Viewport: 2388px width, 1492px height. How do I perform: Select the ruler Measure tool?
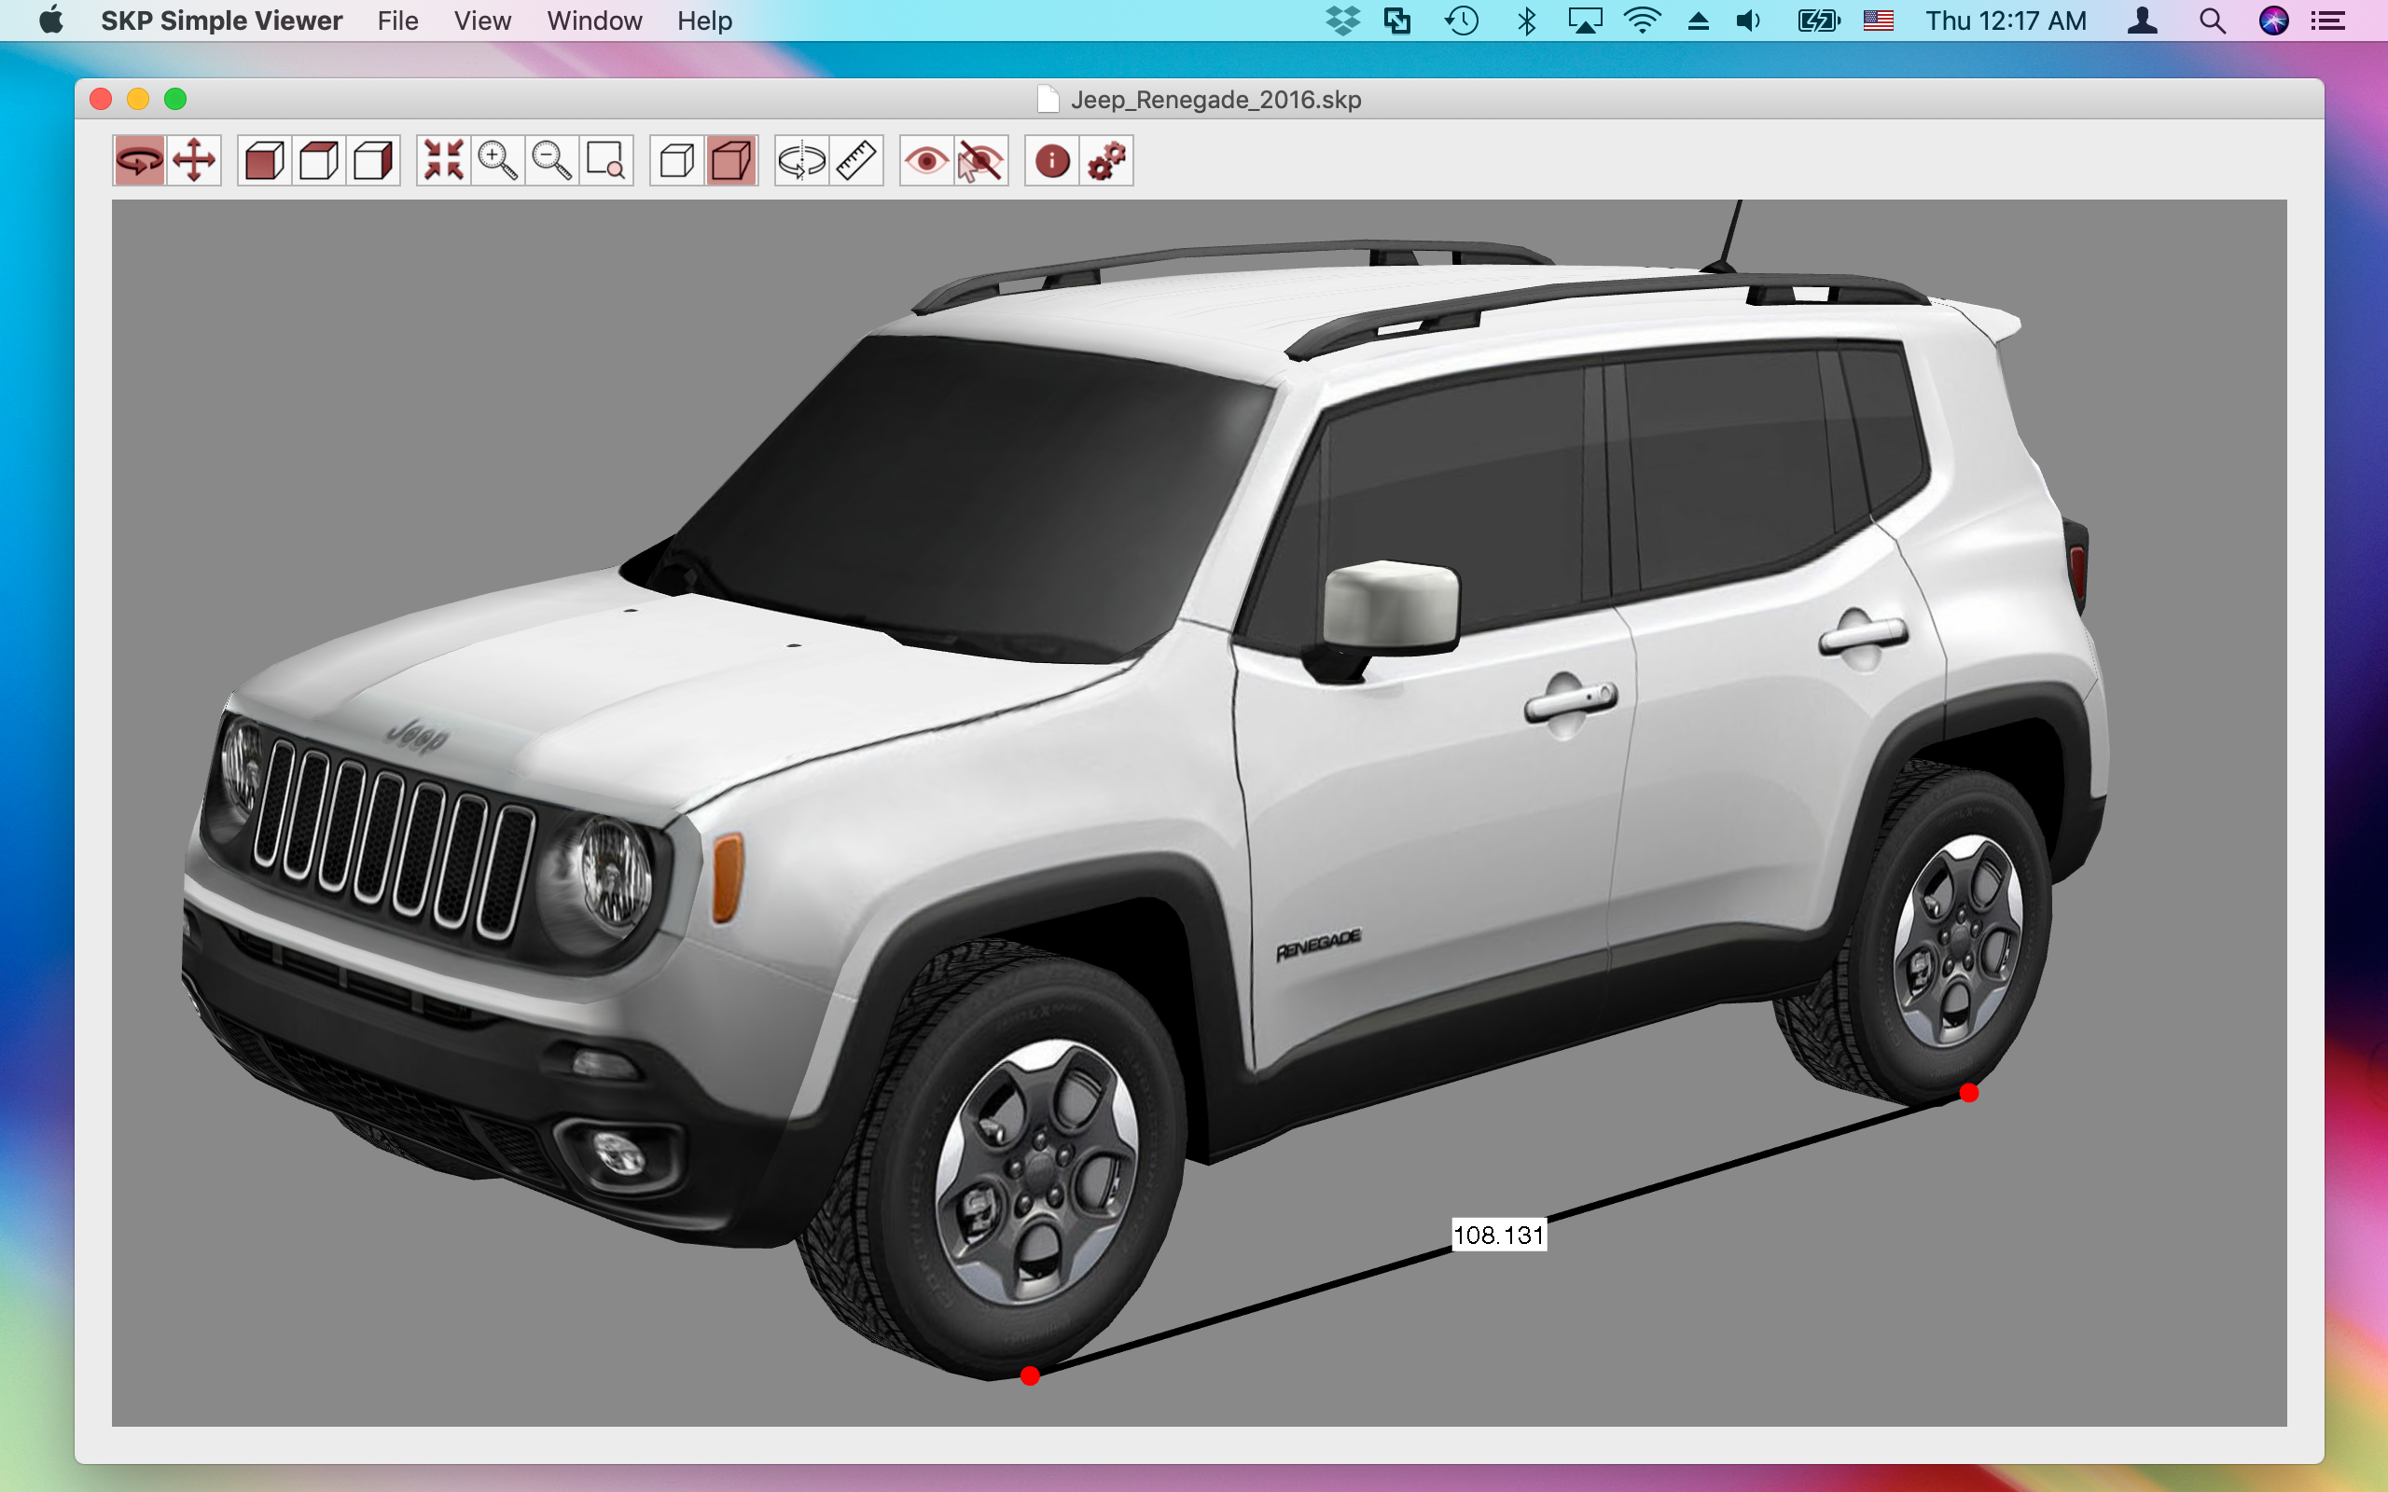point(855,159)
